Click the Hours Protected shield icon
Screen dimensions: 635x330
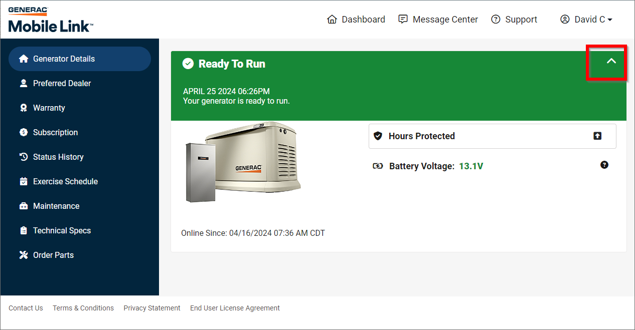coord(378,136)
